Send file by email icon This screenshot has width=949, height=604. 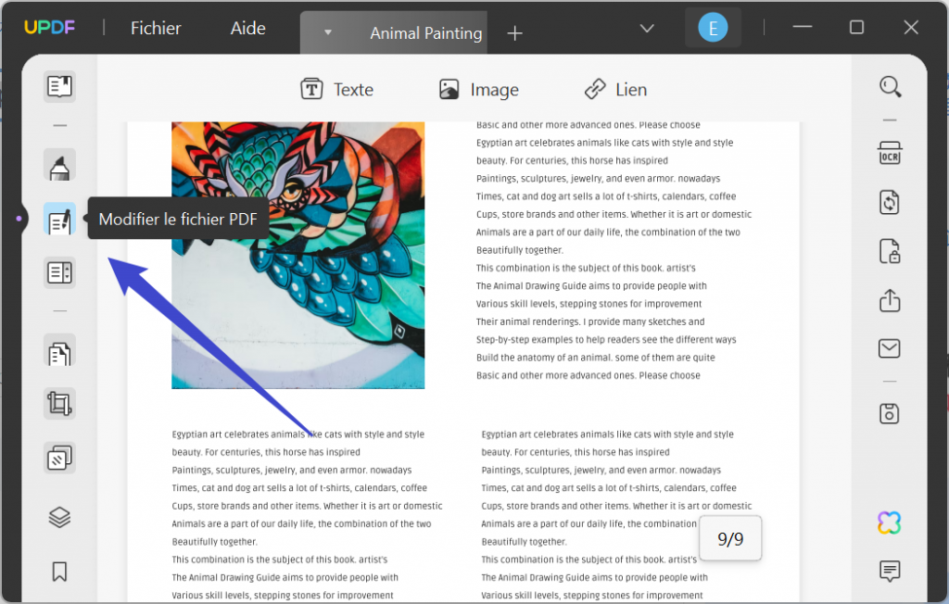tap(889, 348)
